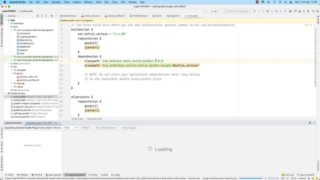Screen dimensions: 320x180
Task: Open the VCS menu
Action: coord(123,2)
